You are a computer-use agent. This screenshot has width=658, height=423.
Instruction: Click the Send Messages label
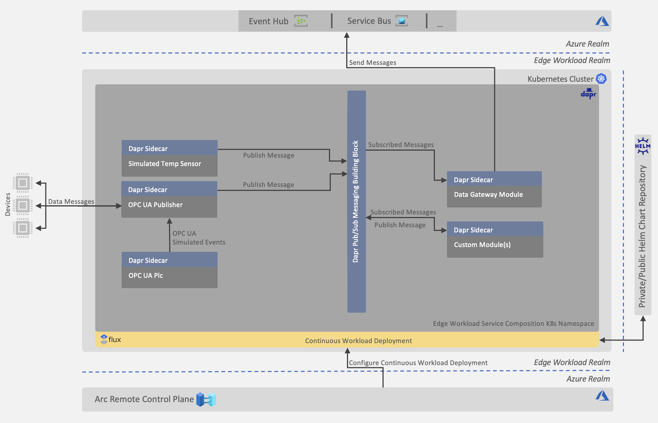[373, 63]
